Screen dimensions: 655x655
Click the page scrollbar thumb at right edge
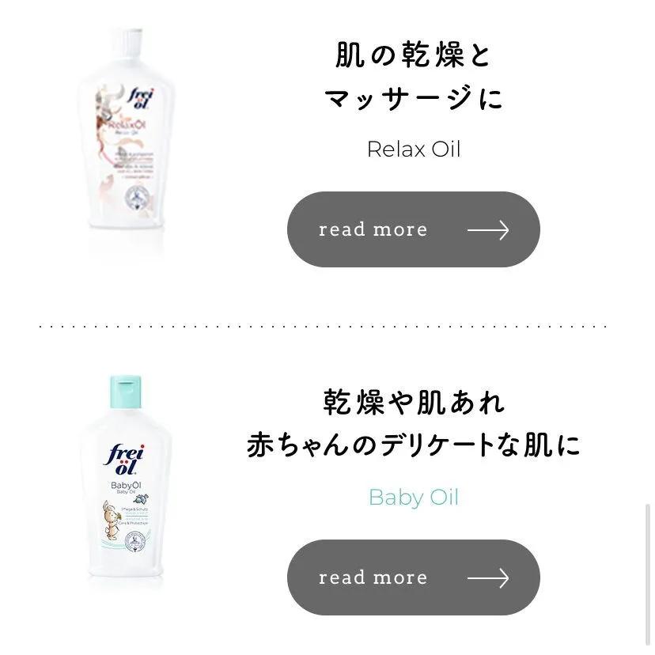[x=647, y=574]
